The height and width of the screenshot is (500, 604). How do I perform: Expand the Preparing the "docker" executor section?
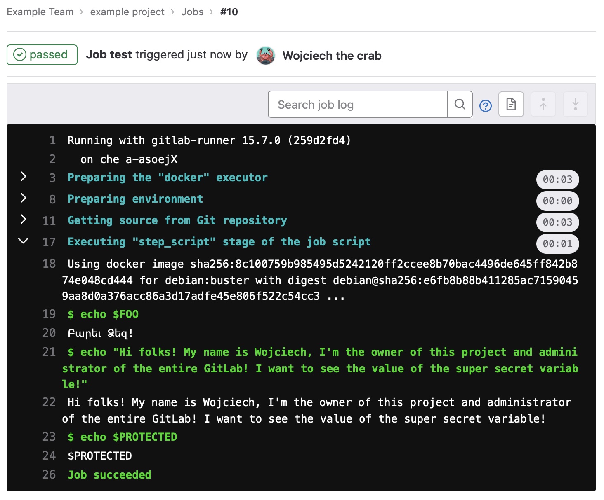coord(24,177)
